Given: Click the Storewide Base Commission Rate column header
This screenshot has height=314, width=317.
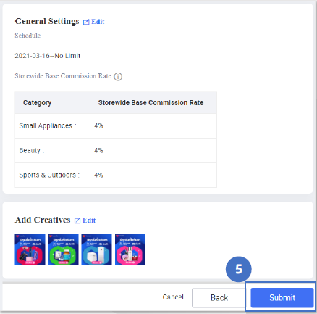Looking at the screenshot, I should (x=151, y=103).
